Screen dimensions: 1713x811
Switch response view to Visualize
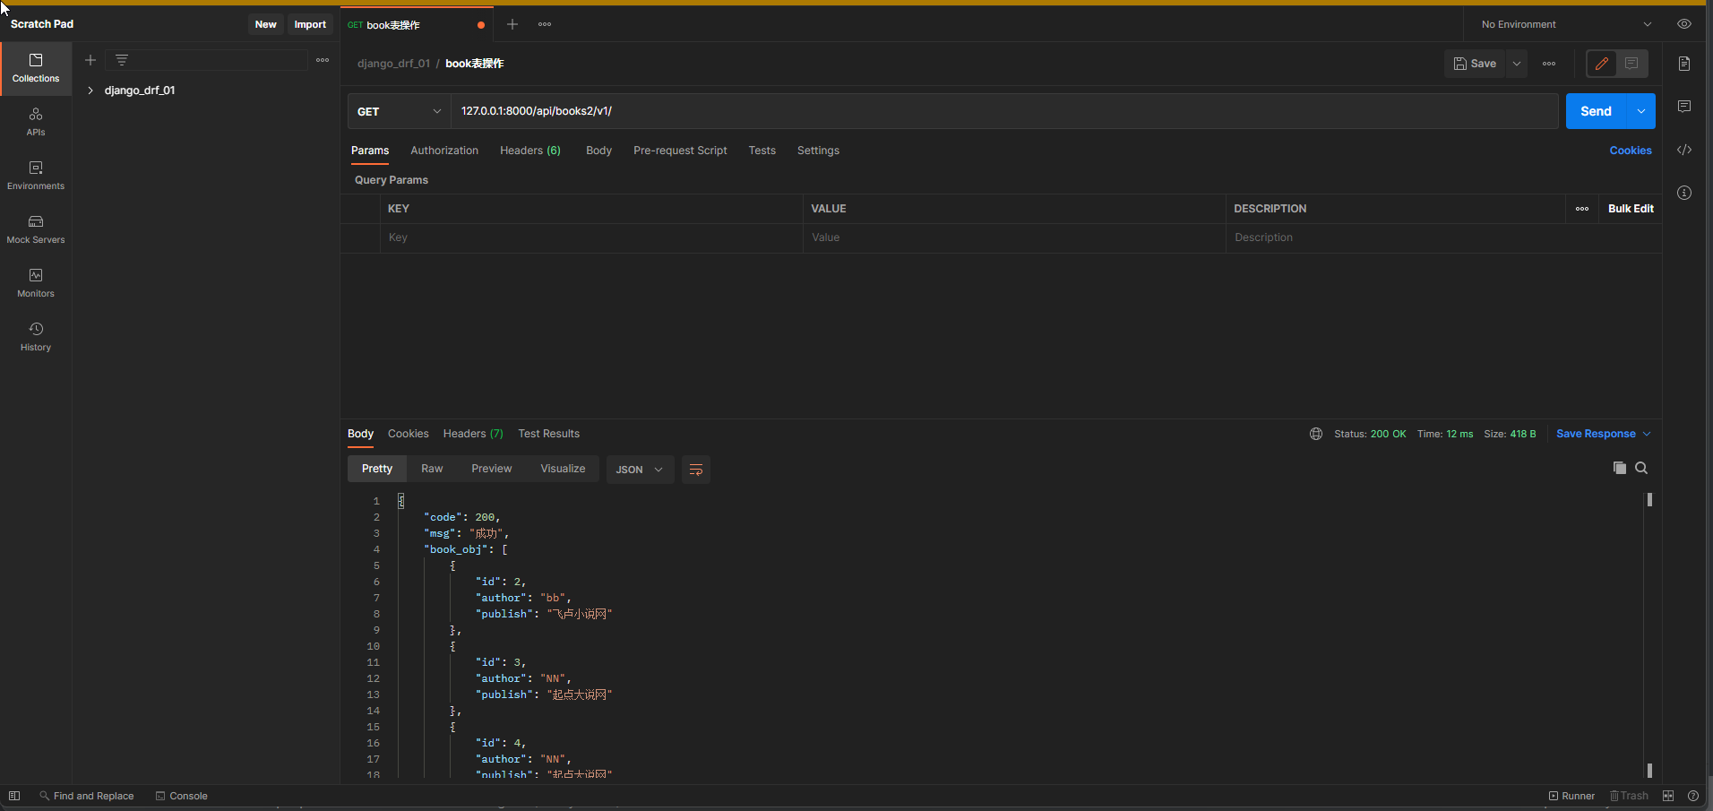tap(563, 469)
